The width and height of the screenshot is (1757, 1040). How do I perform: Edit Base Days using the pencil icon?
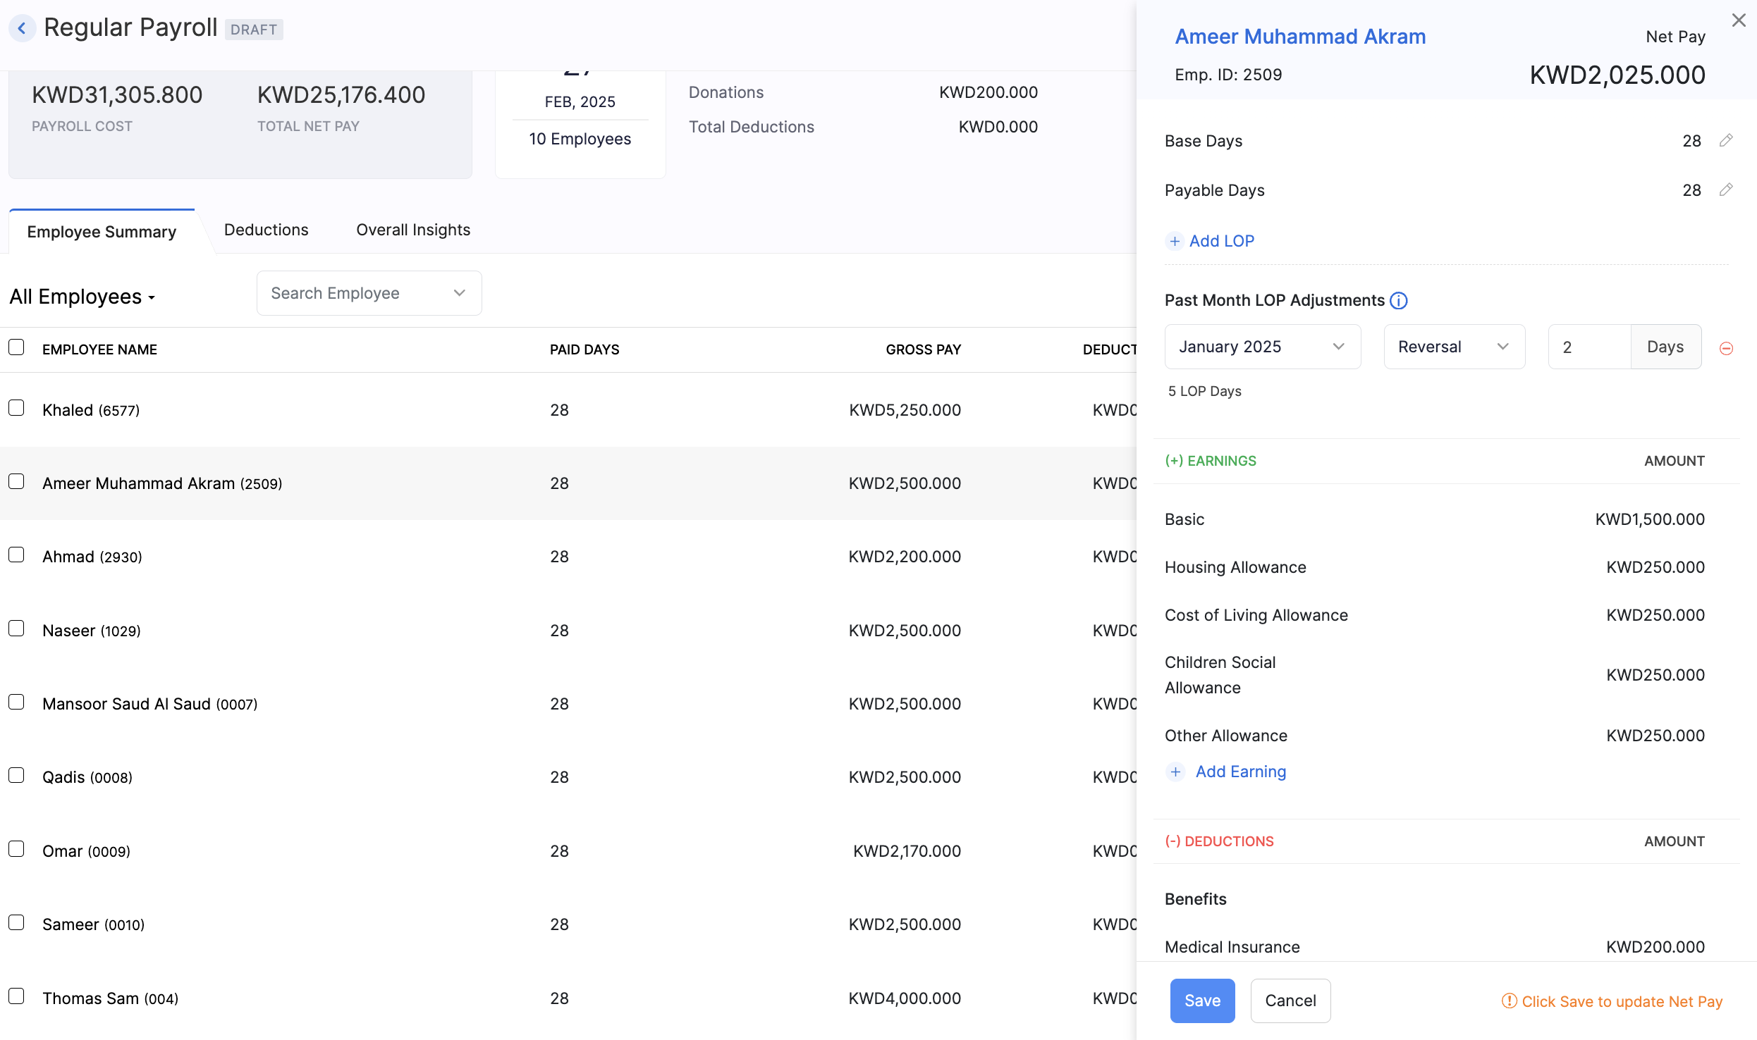click(x=1727, y=140)
